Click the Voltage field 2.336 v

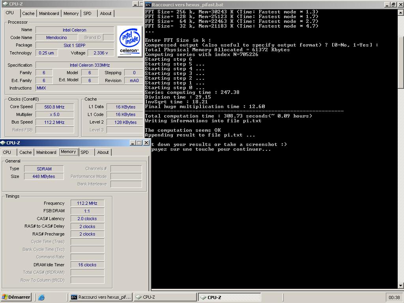click(x=101, y=53)
